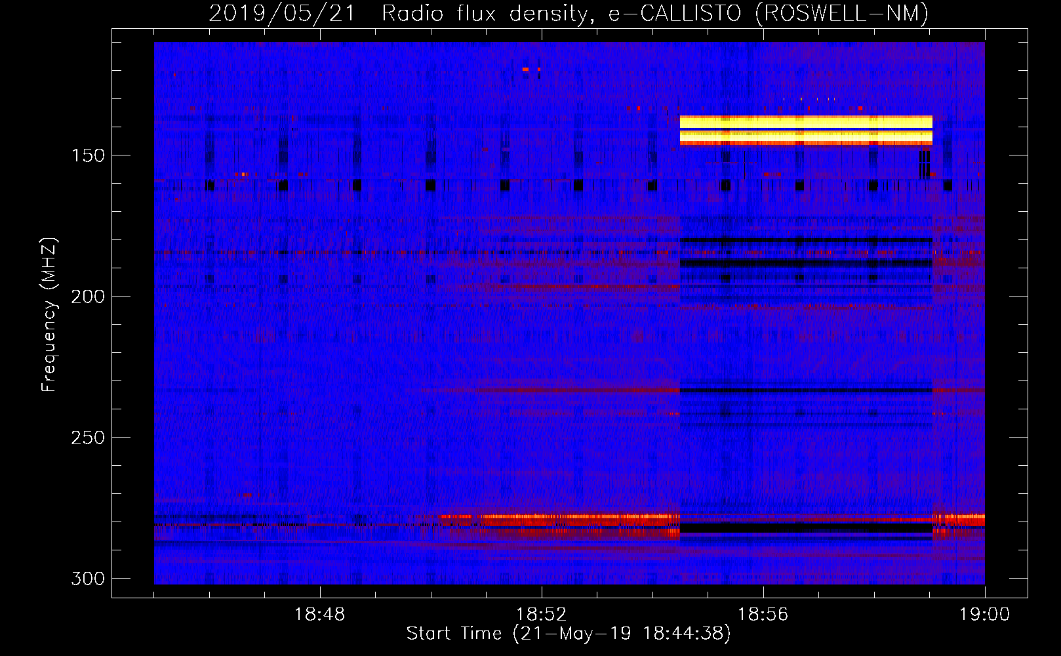The image size is (1061, 656).
Task: Click the 19:00 time tick label
Action: 984,615
